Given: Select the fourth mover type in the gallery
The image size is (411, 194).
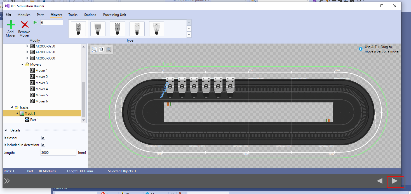Looking at the screenshot, I should (137, 29).
